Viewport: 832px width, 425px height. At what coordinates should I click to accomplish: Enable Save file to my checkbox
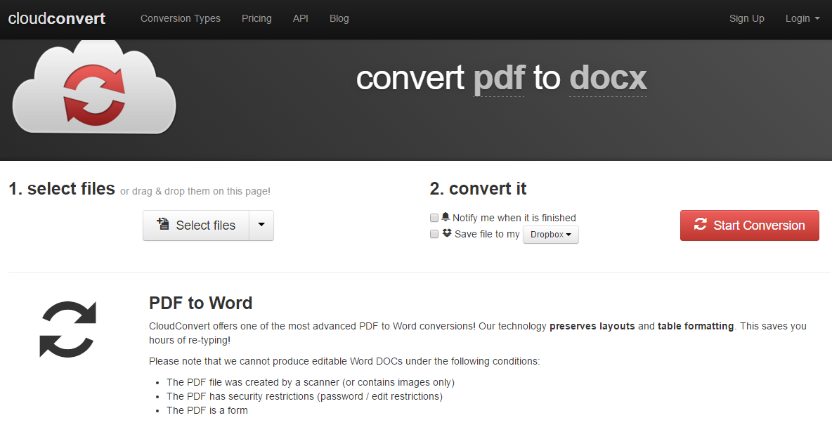tap(434, 234)
